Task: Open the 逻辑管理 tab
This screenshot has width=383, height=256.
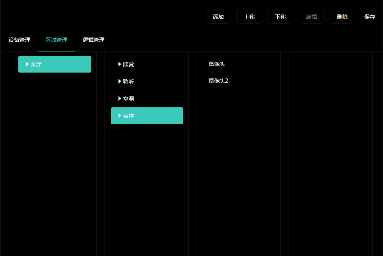Action: [x=94, y=40]
